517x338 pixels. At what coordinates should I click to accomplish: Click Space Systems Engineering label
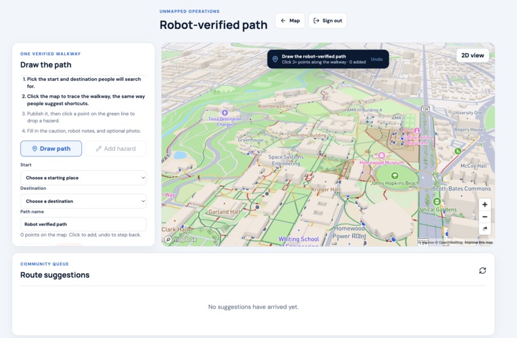[x=285, y=160]
